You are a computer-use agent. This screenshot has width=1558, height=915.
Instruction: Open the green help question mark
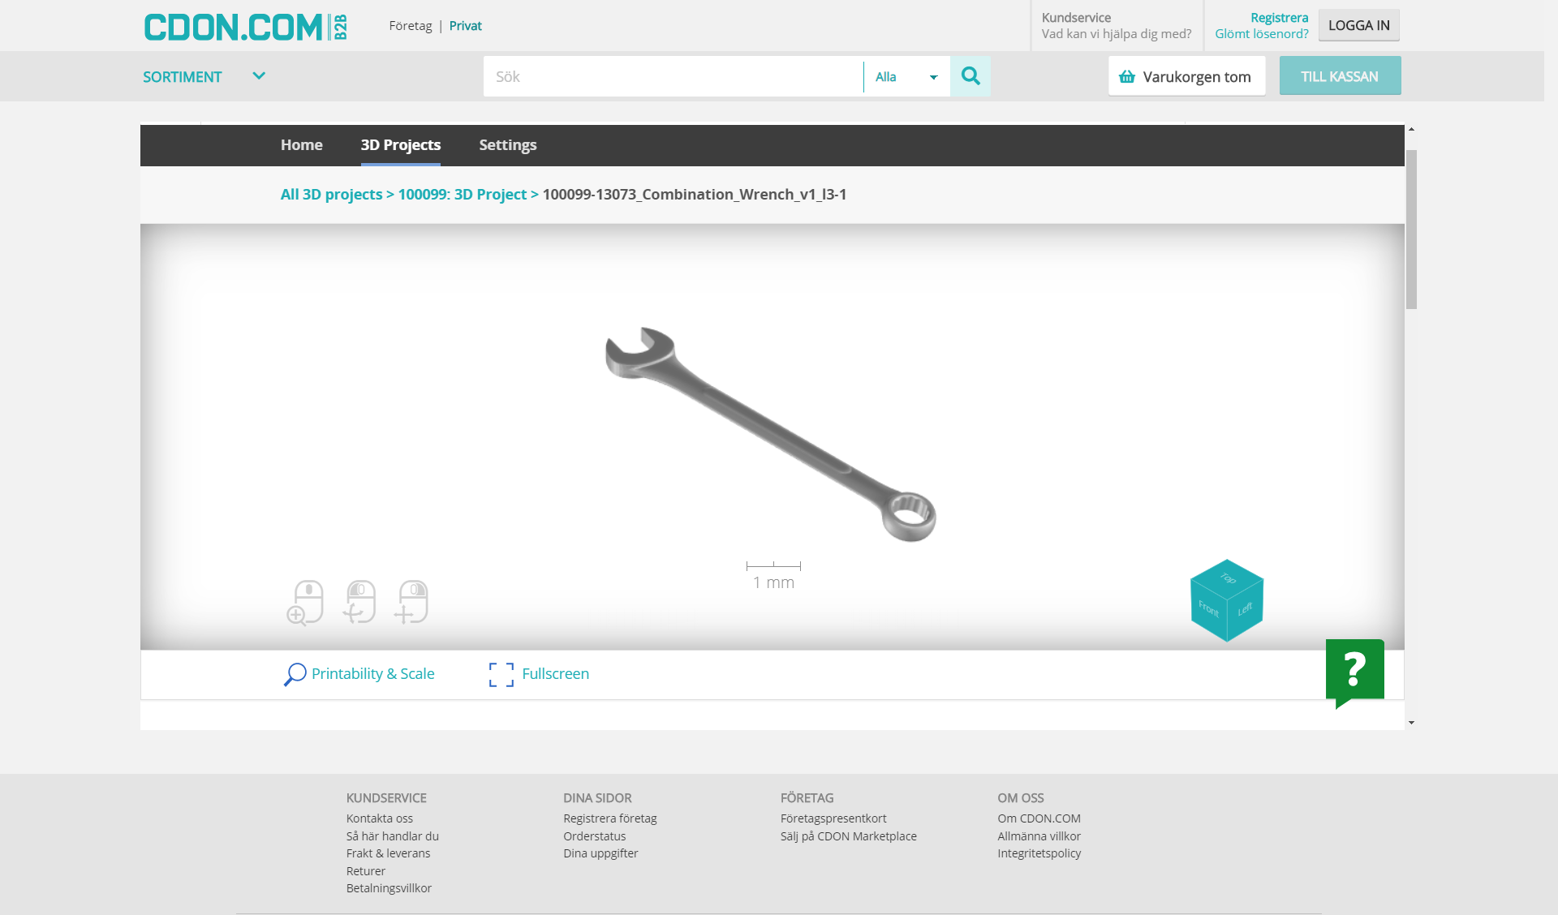(x=1354, y=670)
